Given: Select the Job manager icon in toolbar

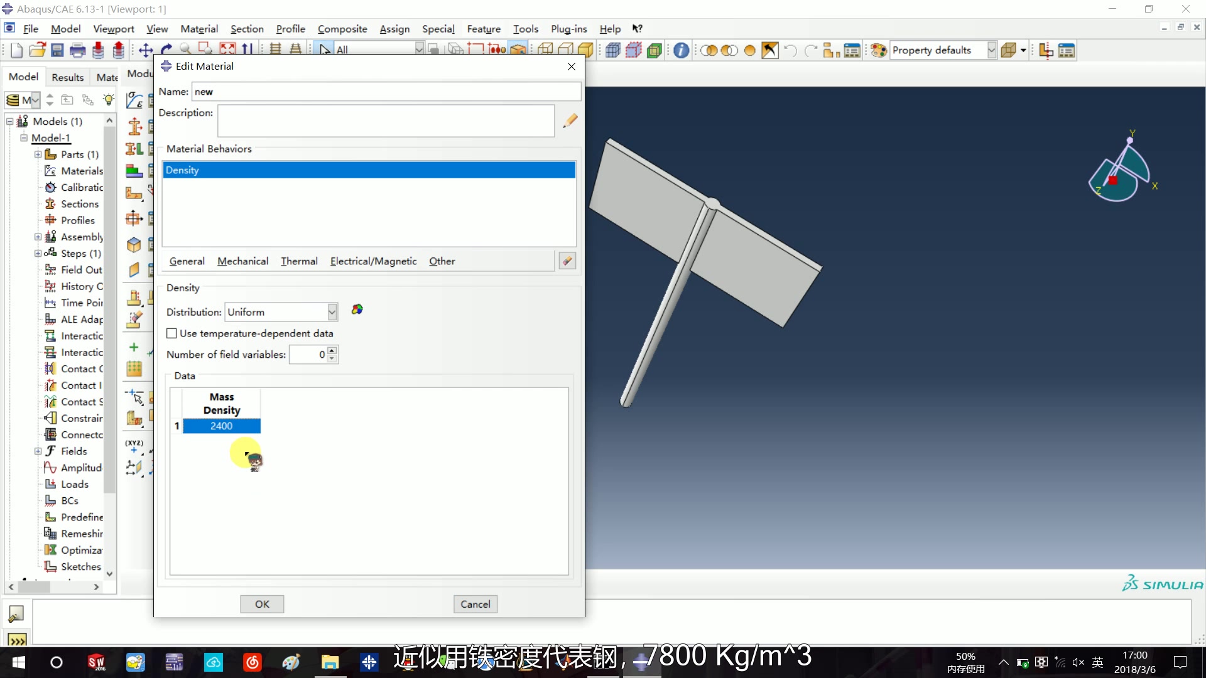Looking at the screenshot, I should click(x=1068, y=50).
